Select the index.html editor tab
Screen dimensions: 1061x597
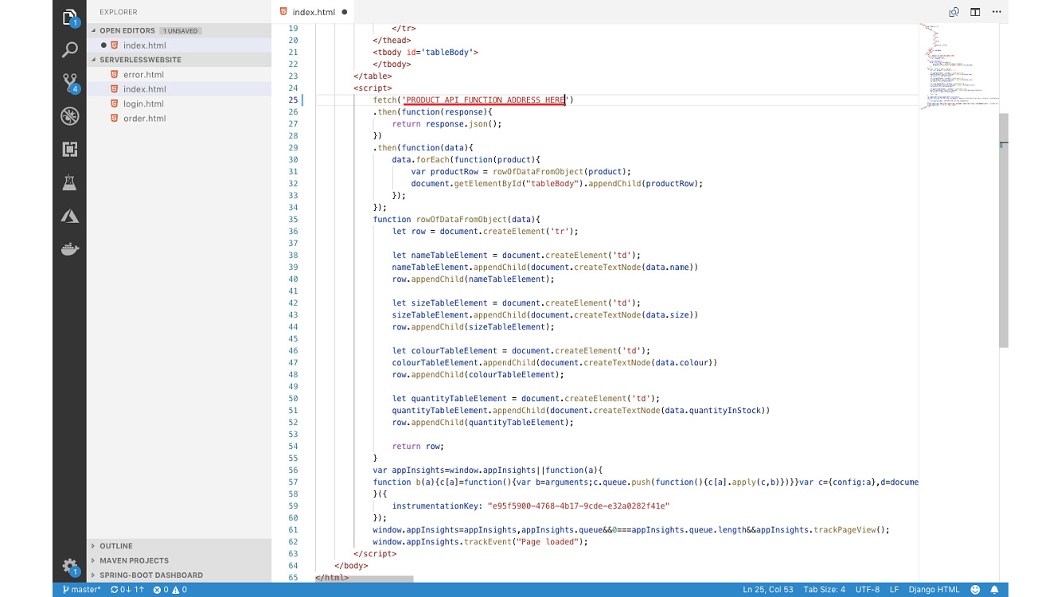click(x=314, y=12)
